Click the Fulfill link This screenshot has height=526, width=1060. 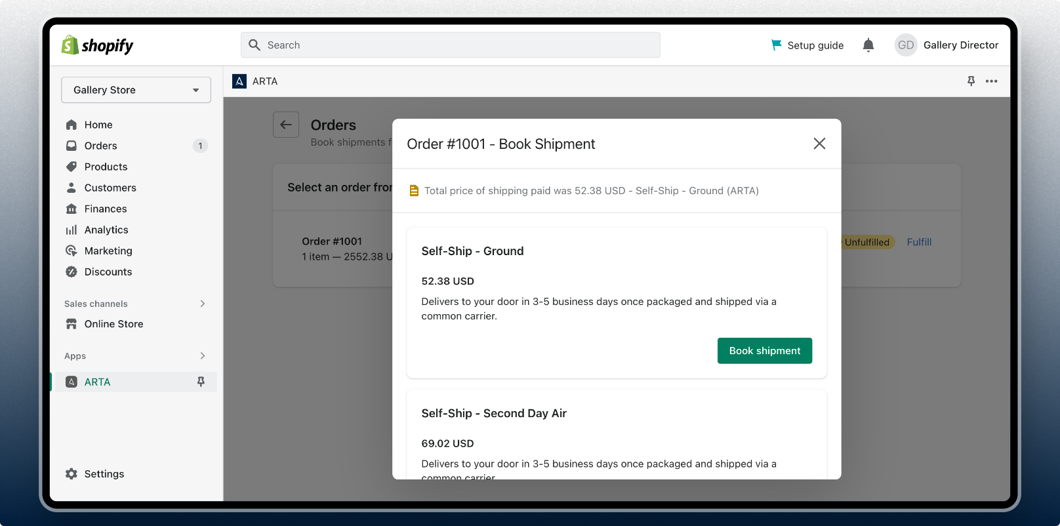click(918, 242)
